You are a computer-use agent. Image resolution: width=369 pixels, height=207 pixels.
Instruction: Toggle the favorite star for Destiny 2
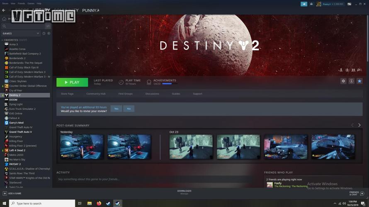click(359, 81)
